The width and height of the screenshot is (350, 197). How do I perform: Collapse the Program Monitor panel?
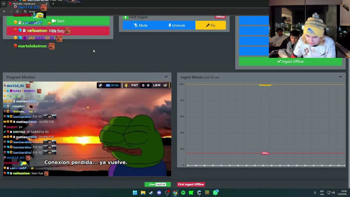[166, 77]
